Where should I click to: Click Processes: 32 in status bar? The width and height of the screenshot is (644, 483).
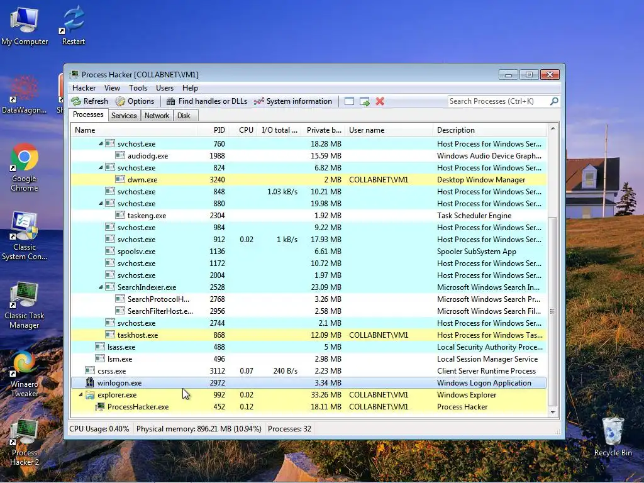289,429
